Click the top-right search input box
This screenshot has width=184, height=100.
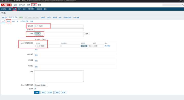172,5
